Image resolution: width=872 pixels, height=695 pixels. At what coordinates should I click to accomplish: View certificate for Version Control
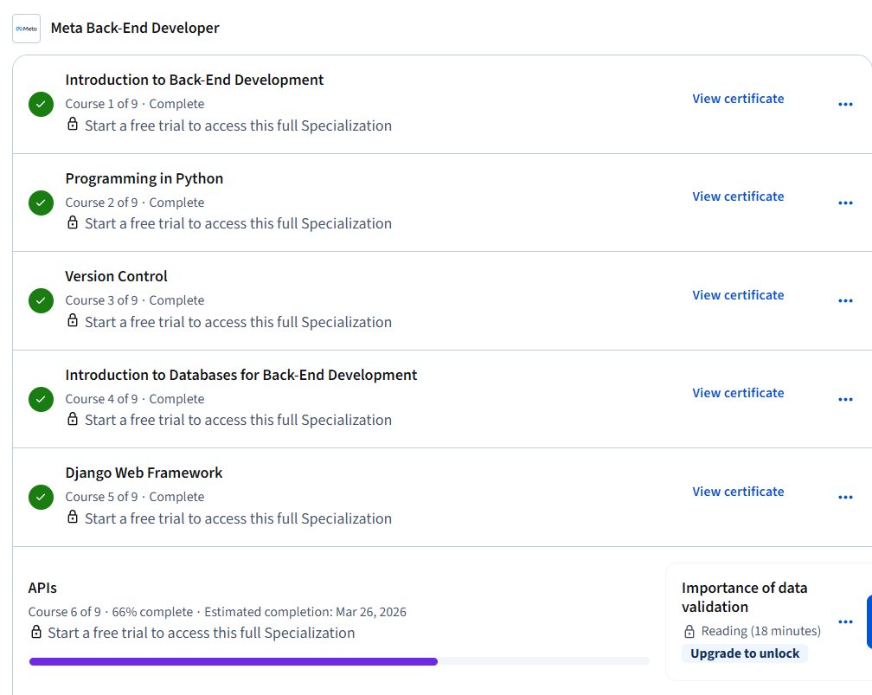738,295
